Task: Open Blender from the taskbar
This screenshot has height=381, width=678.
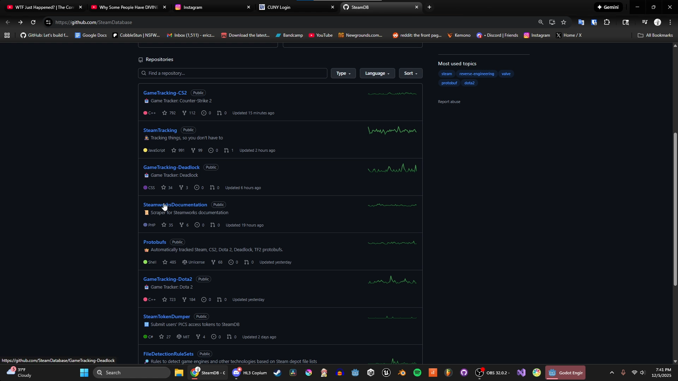Action: [x=402, y=373]
